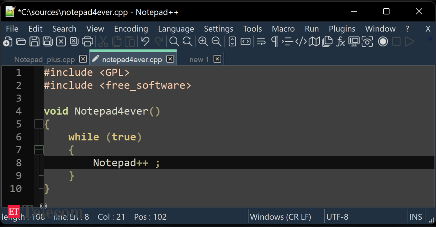Image resolution: width=436 pixels, height=227 pixels.
Task: Click the Save All toolbar icon
Action: tap(48, 42)
